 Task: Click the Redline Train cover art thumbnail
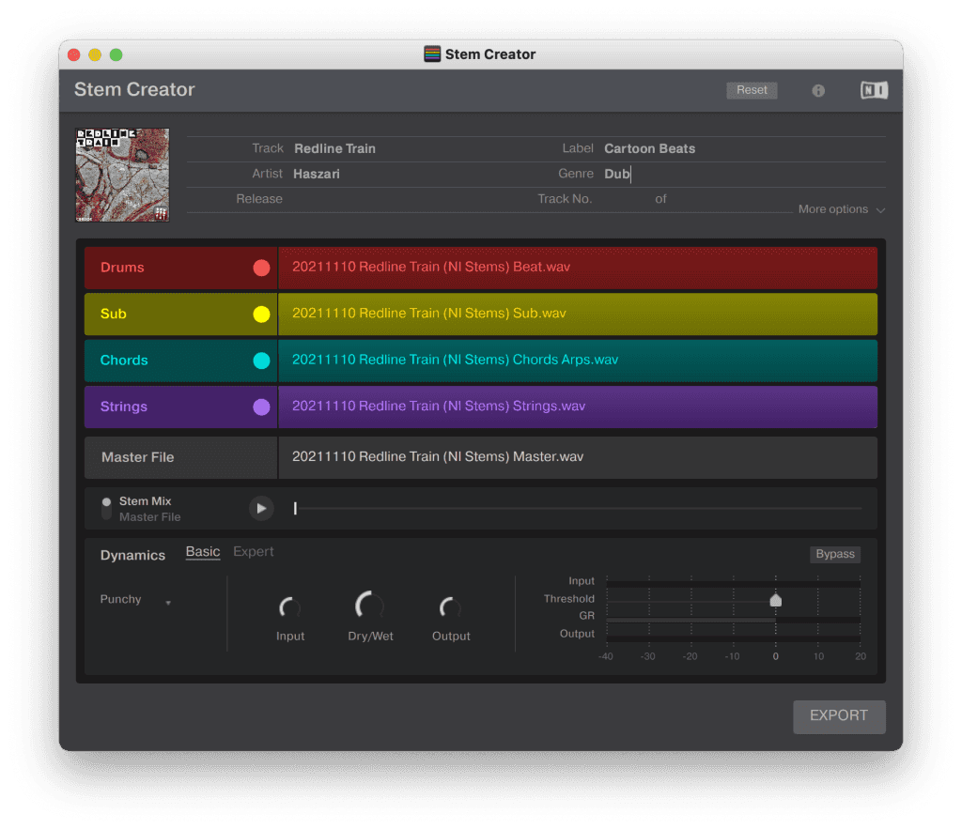coord(122,175)
